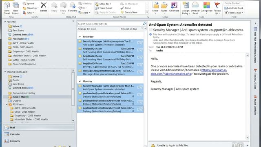Open the Clean Up dropdown

pos(31,8)
